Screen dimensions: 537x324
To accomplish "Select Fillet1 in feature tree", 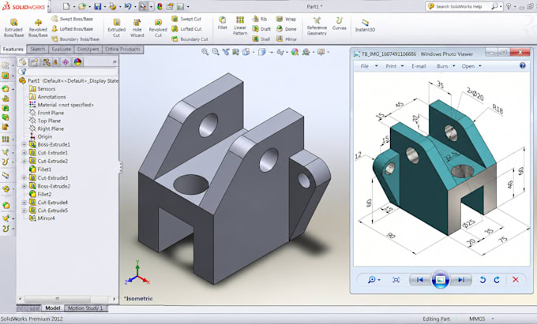I will coord(40,169).
